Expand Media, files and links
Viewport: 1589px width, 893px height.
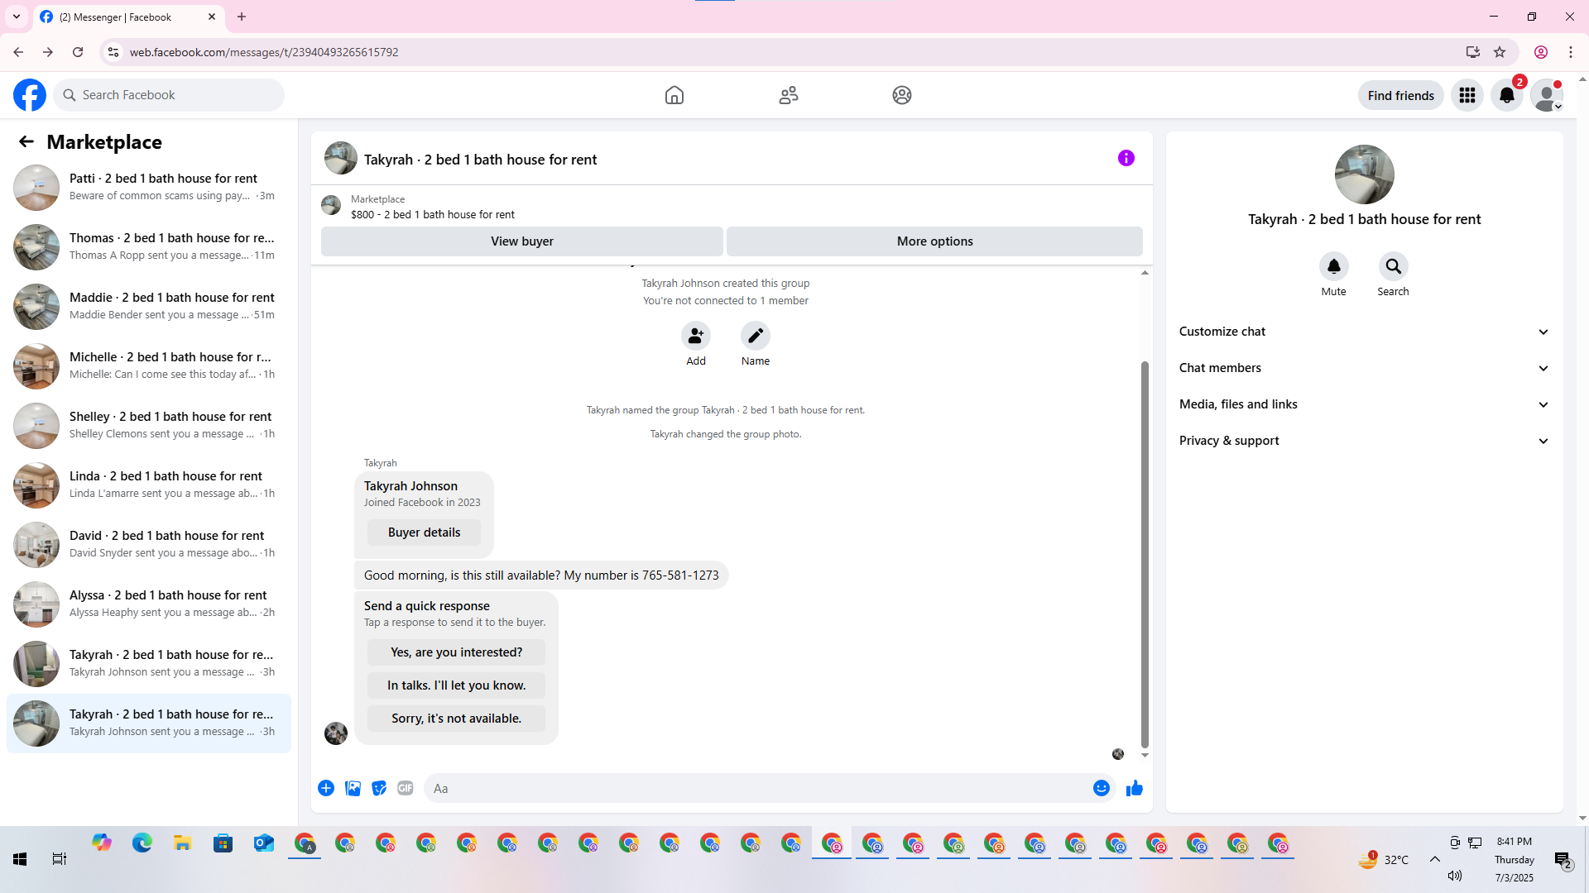coord(1363,404)
